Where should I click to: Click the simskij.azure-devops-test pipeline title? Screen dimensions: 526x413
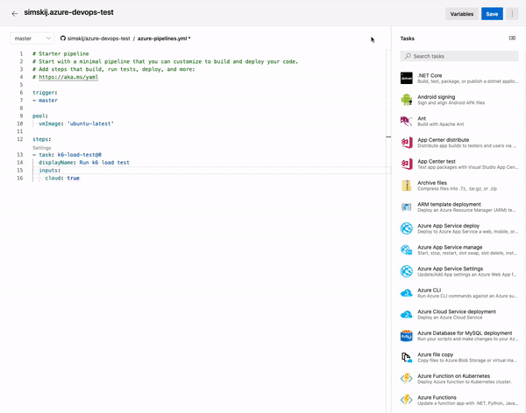pyautogui.click(x=68, y=12)
